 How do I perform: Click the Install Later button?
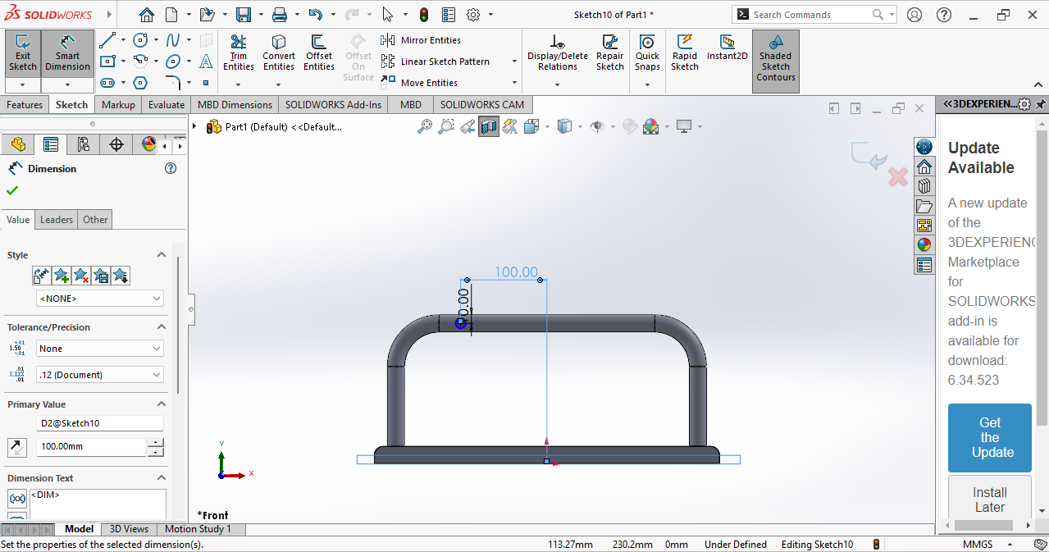(x=989, y=500)
